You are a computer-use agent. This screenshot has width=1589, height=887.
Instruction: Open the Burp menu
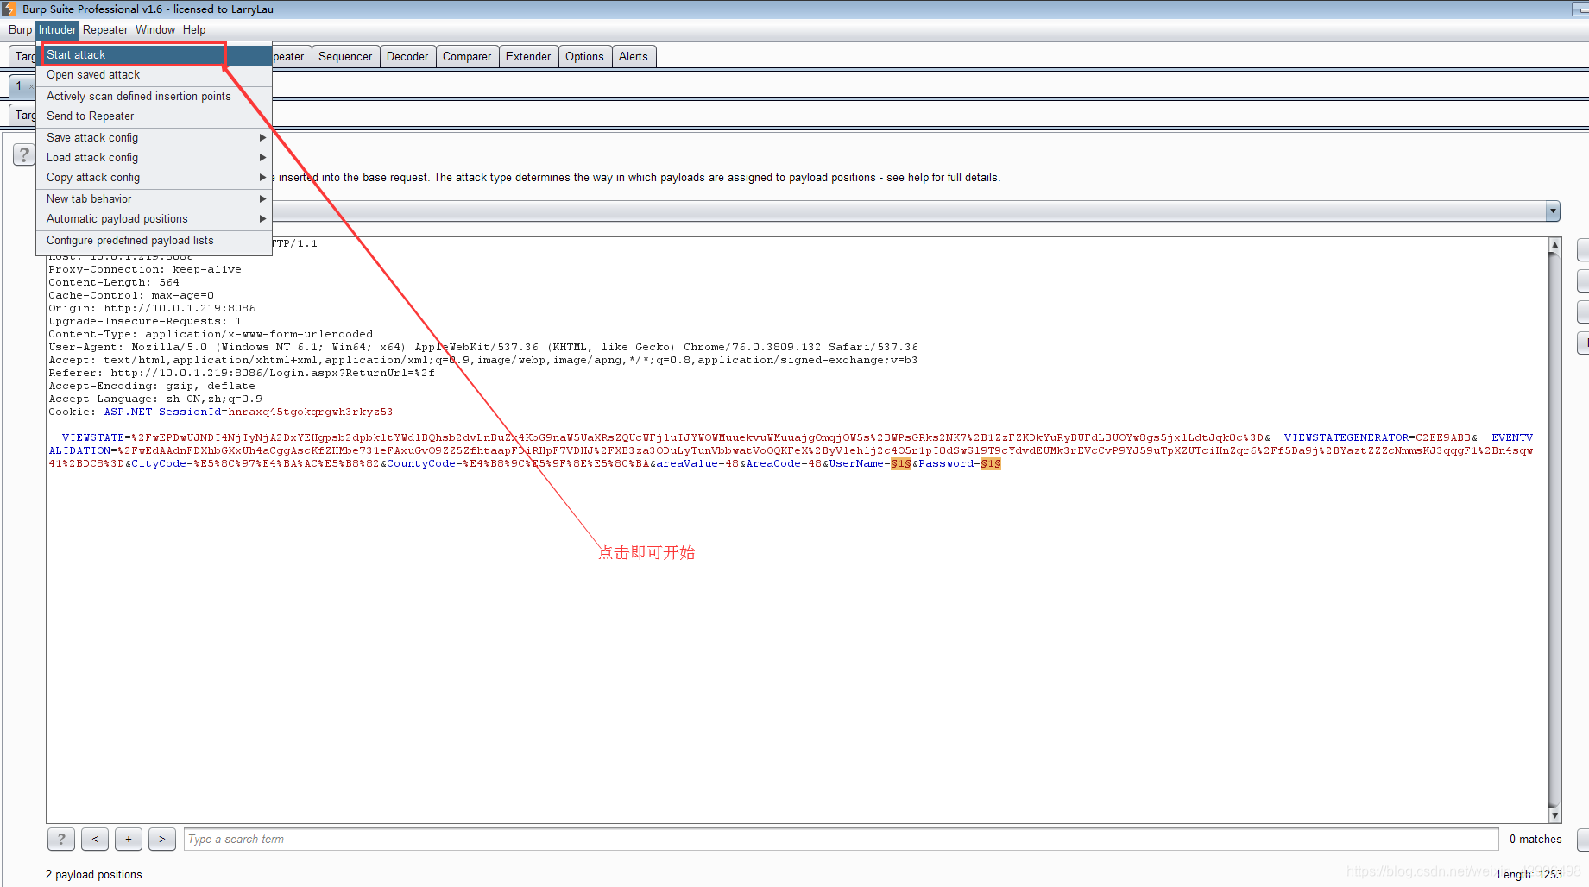point(20,29)
